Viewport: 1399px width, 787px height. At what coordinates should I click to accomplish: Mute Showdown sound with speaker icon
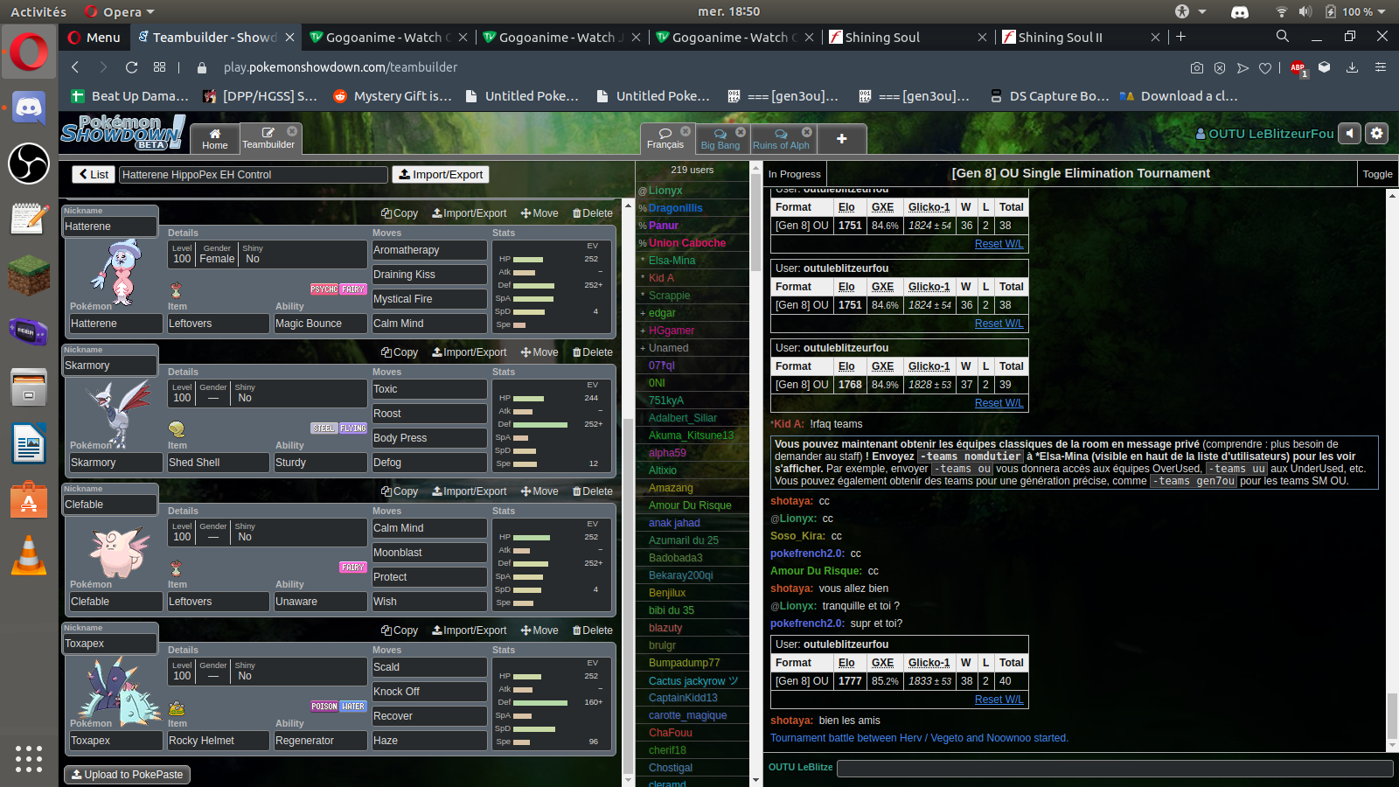click(x=1351, y=134)
